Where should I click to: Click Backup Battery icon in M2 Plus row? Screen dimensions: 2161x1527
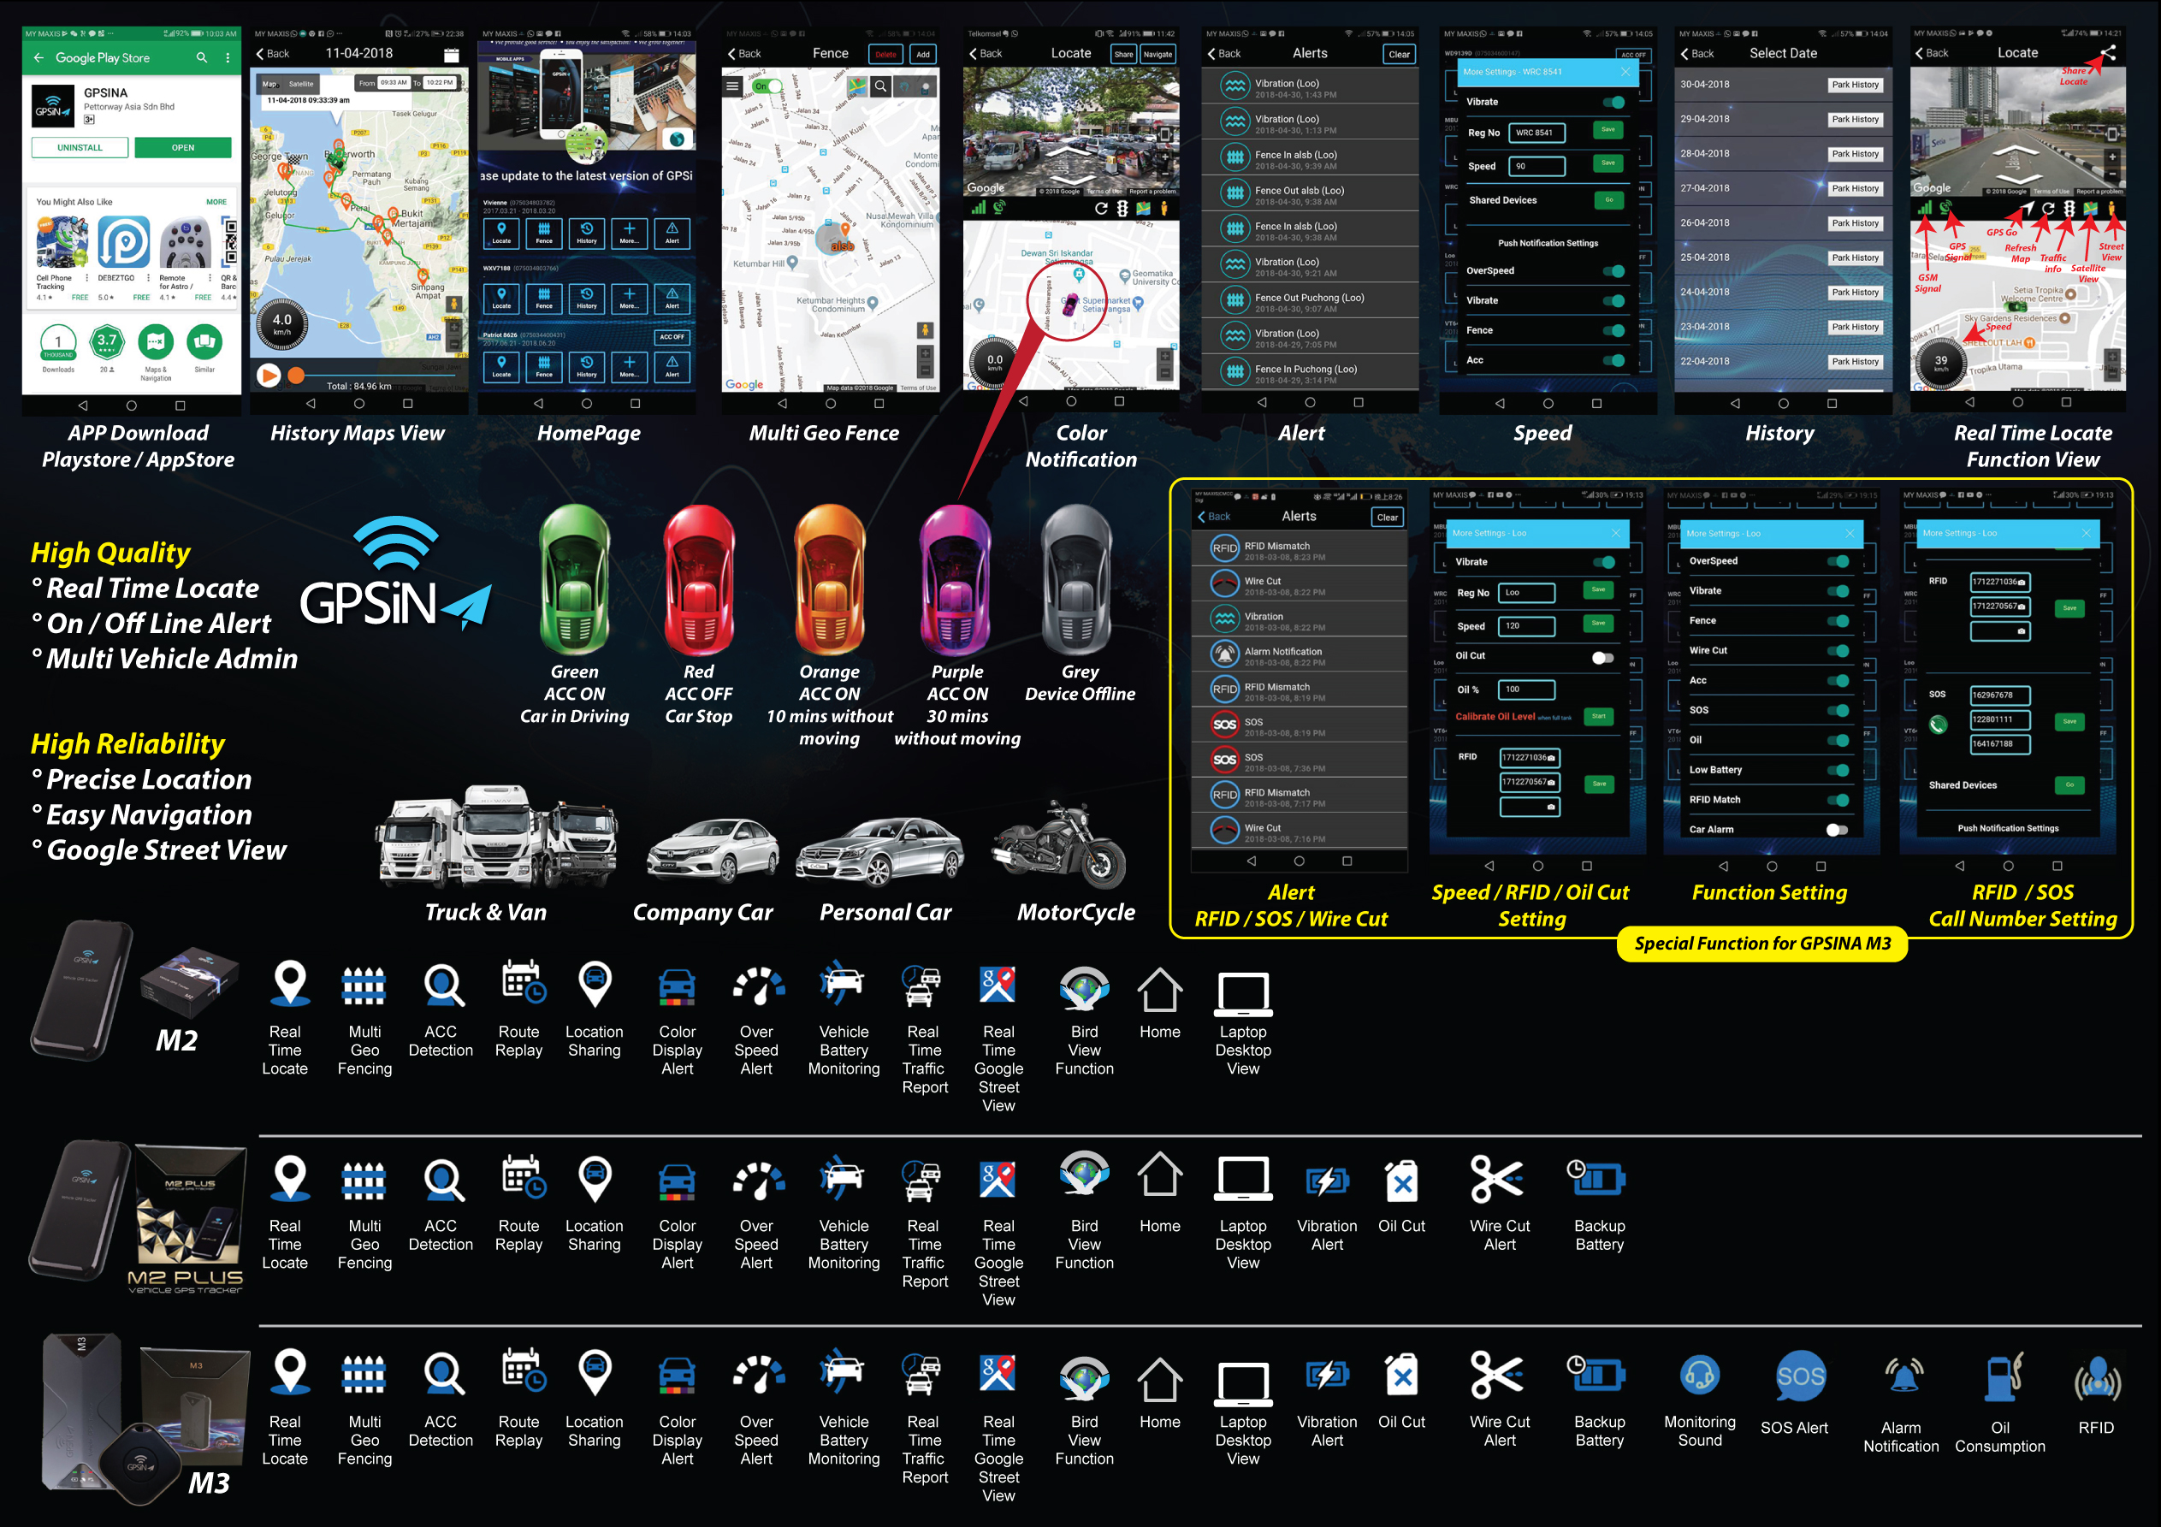pos(1597,1177)
